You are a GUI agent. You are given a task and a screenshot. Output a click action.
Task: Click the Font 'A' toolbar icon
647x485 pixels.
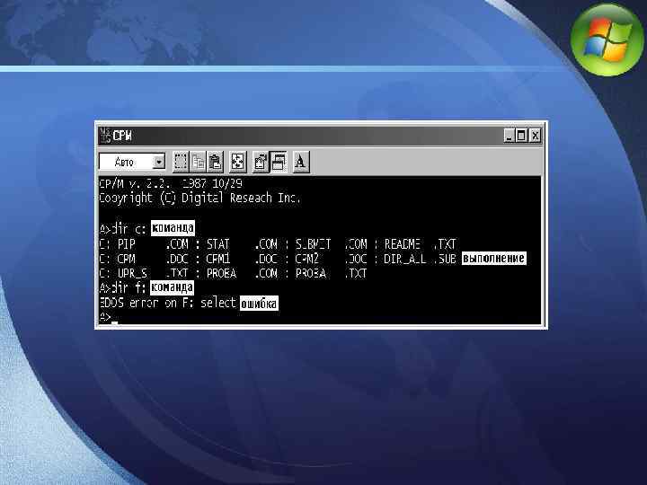coord(301,162)
